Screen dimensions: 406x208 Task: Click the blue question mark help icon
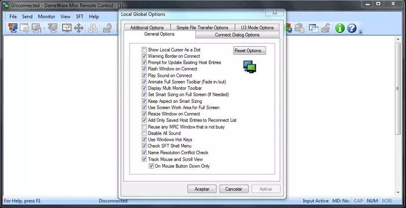tap(352, 28)
